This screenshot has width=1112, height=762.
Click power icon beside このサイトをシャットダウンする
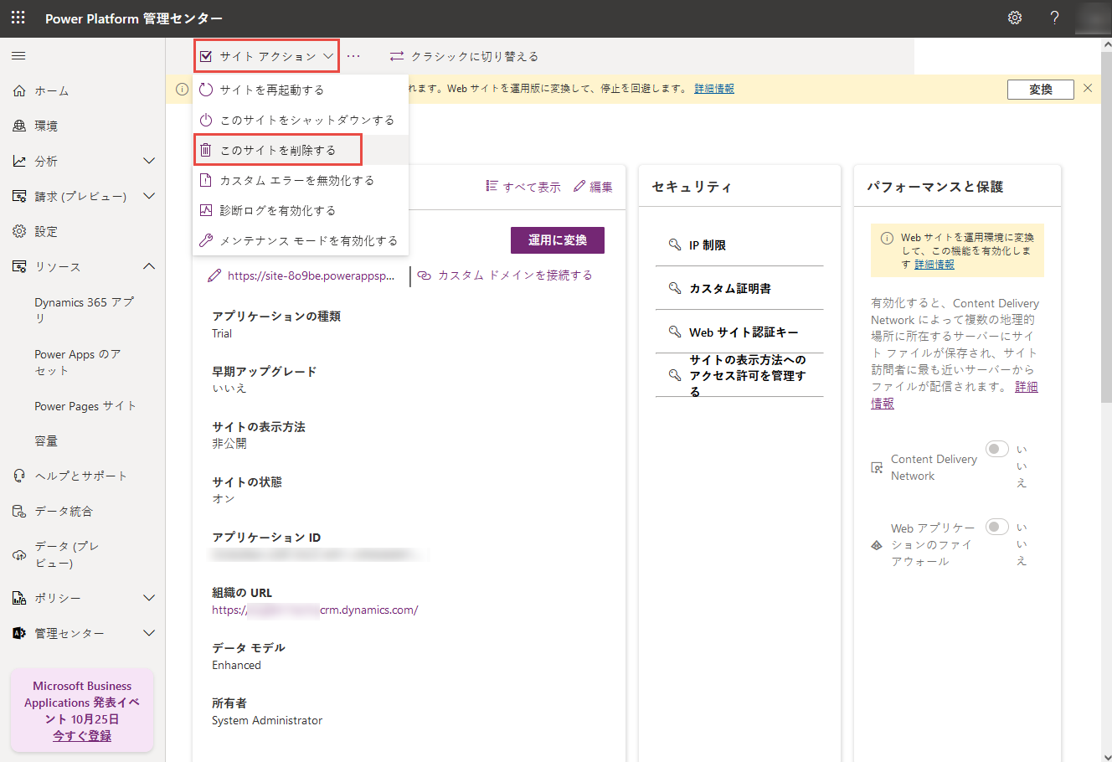coord(206,120)
